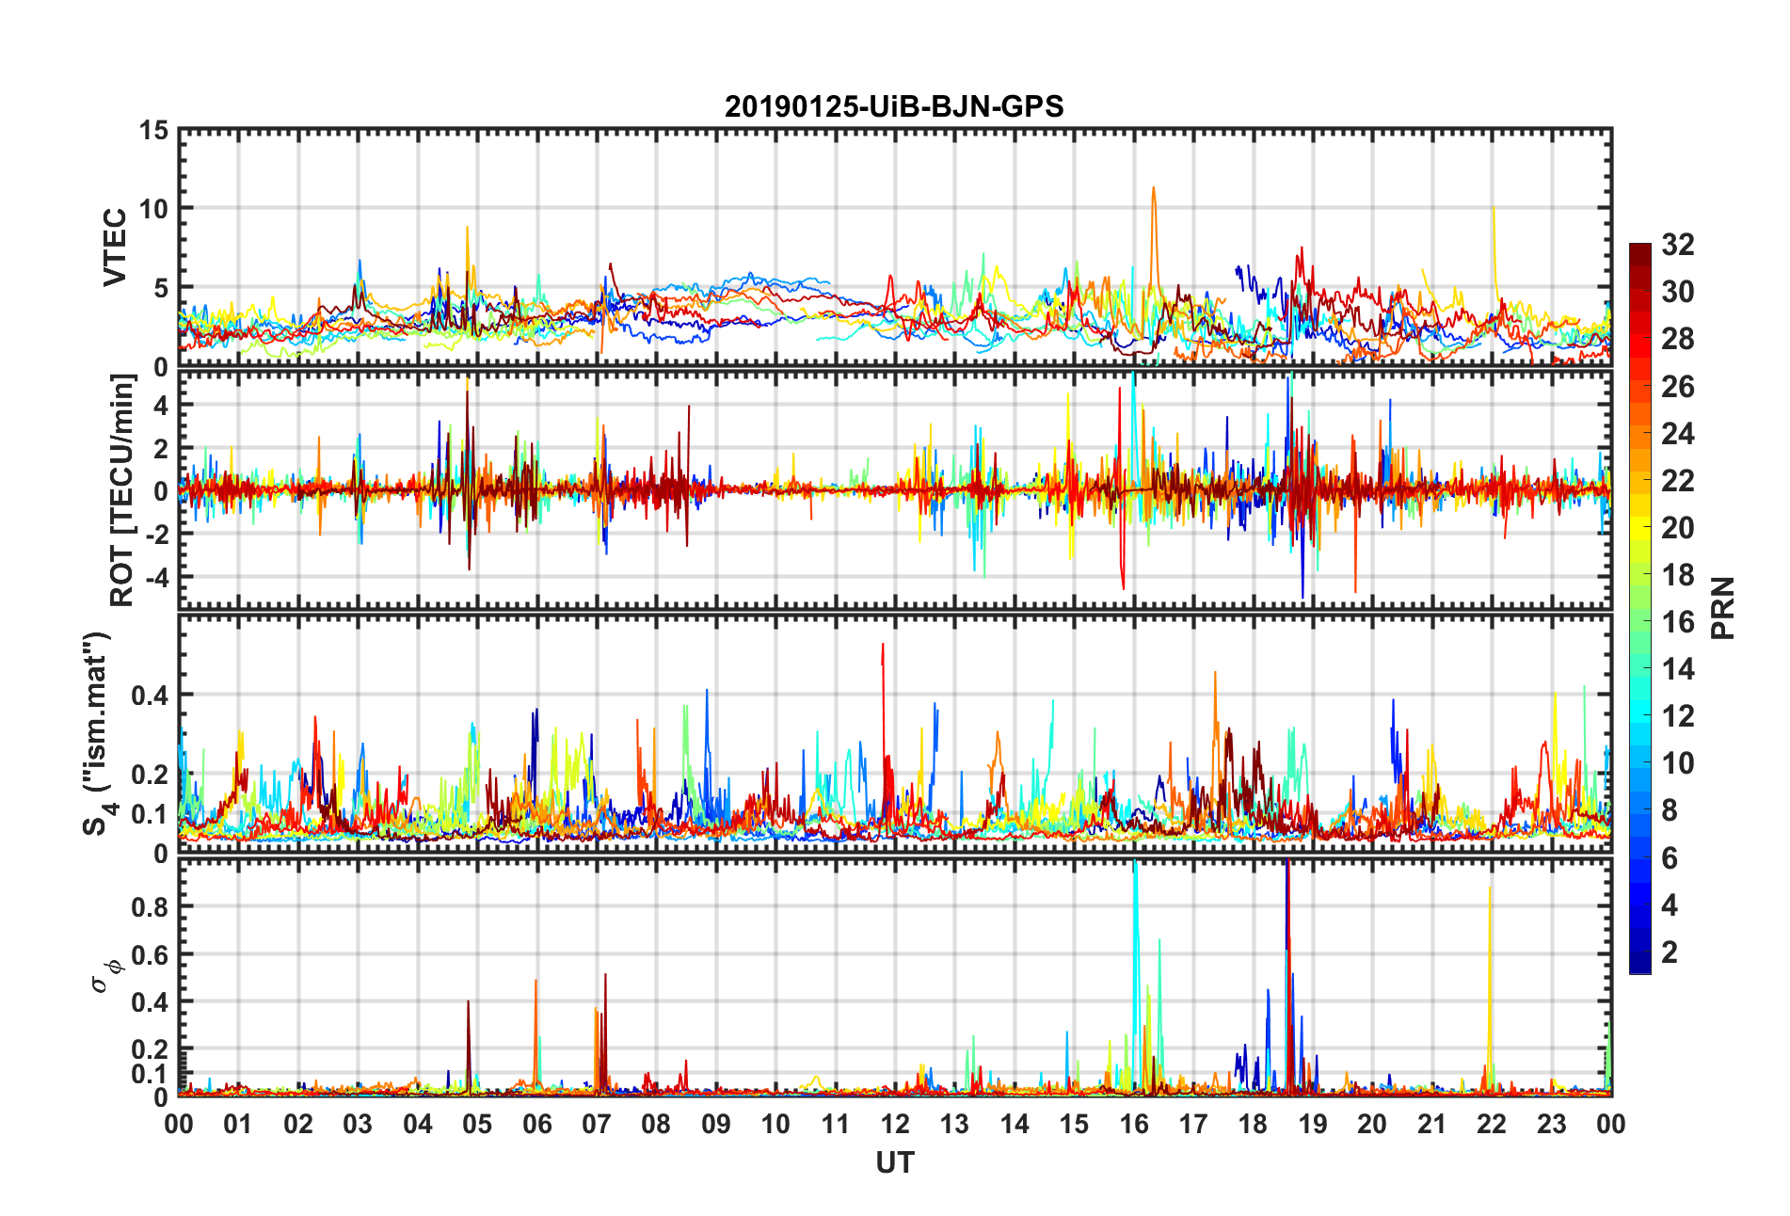Click colorbar tick label 32

point(1677,245)
